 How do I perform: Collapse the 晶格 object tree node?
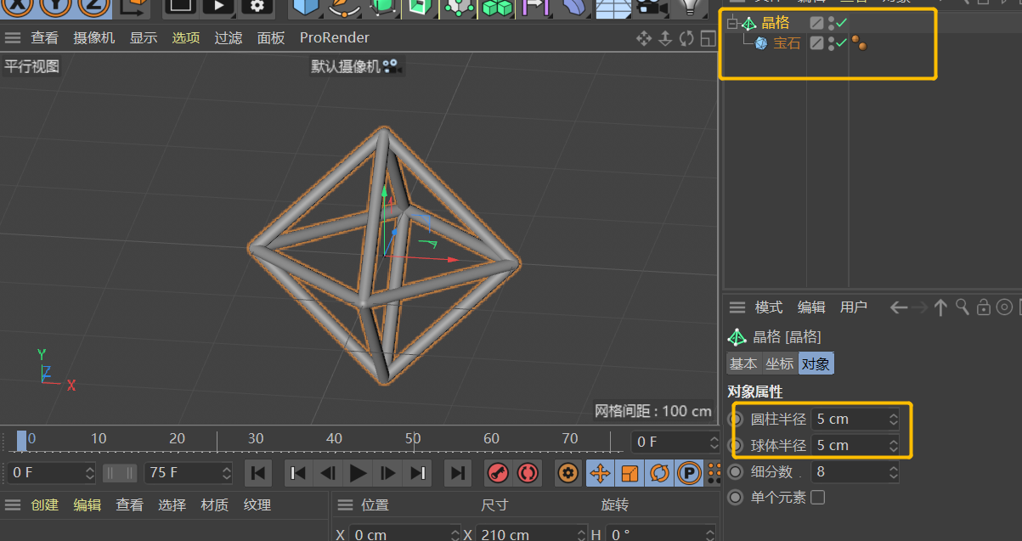(732, 24)
